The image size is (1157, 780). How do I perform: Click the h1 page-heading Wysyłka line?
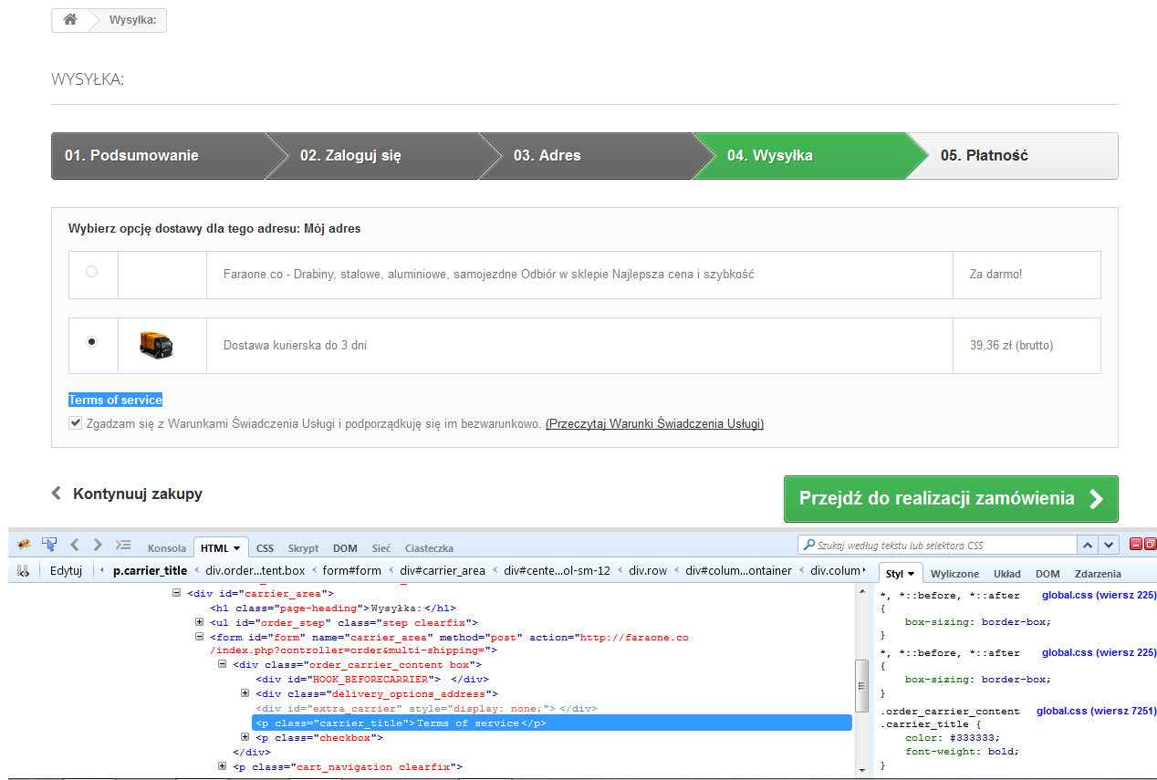[333, 608]
